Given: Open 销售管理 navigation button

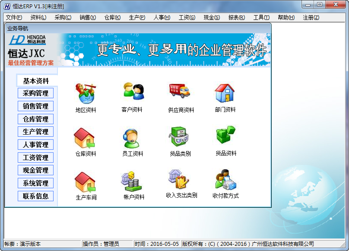Looking at the screenshot, I should pyautogui.click(x=35, y=106).
